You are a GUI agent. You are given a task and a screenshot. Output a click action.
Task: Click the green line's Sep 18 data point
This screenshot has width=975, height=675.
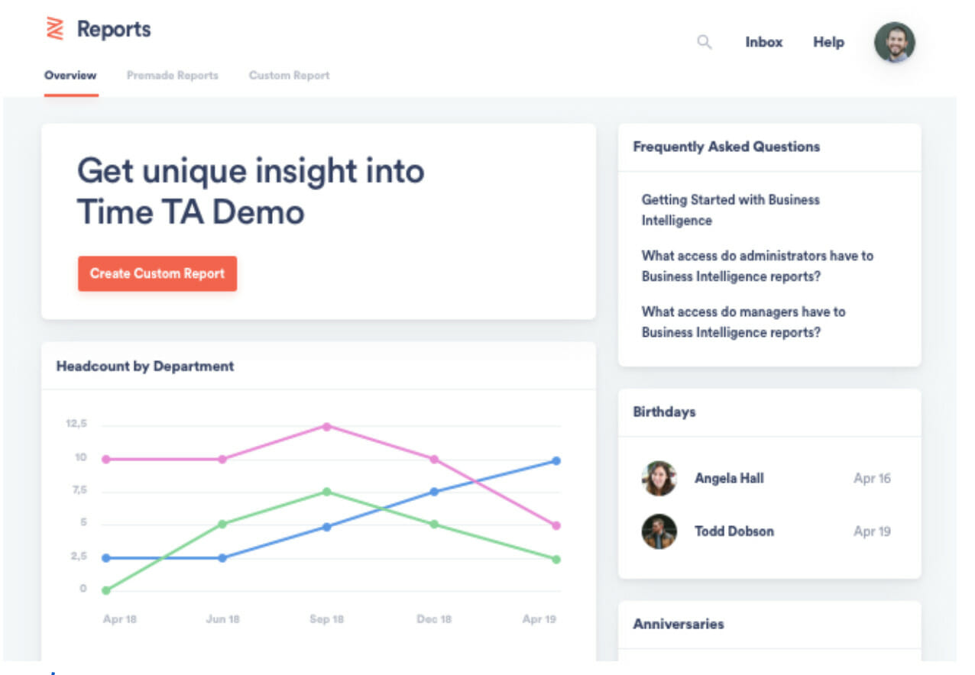coord(326,492)
